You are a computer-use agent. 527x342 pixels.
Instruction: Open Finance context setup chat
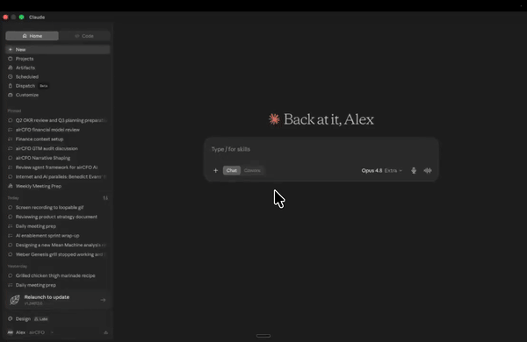[x=58, y=139]
